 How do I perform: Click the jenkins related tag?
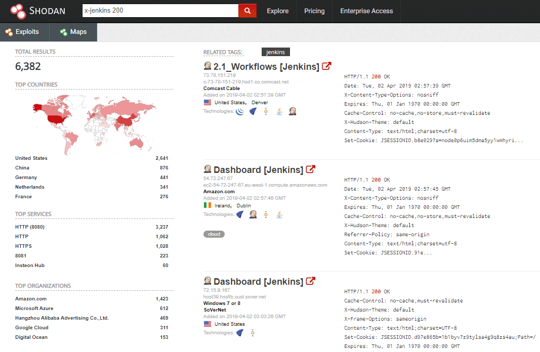click(x=276, y=52)
